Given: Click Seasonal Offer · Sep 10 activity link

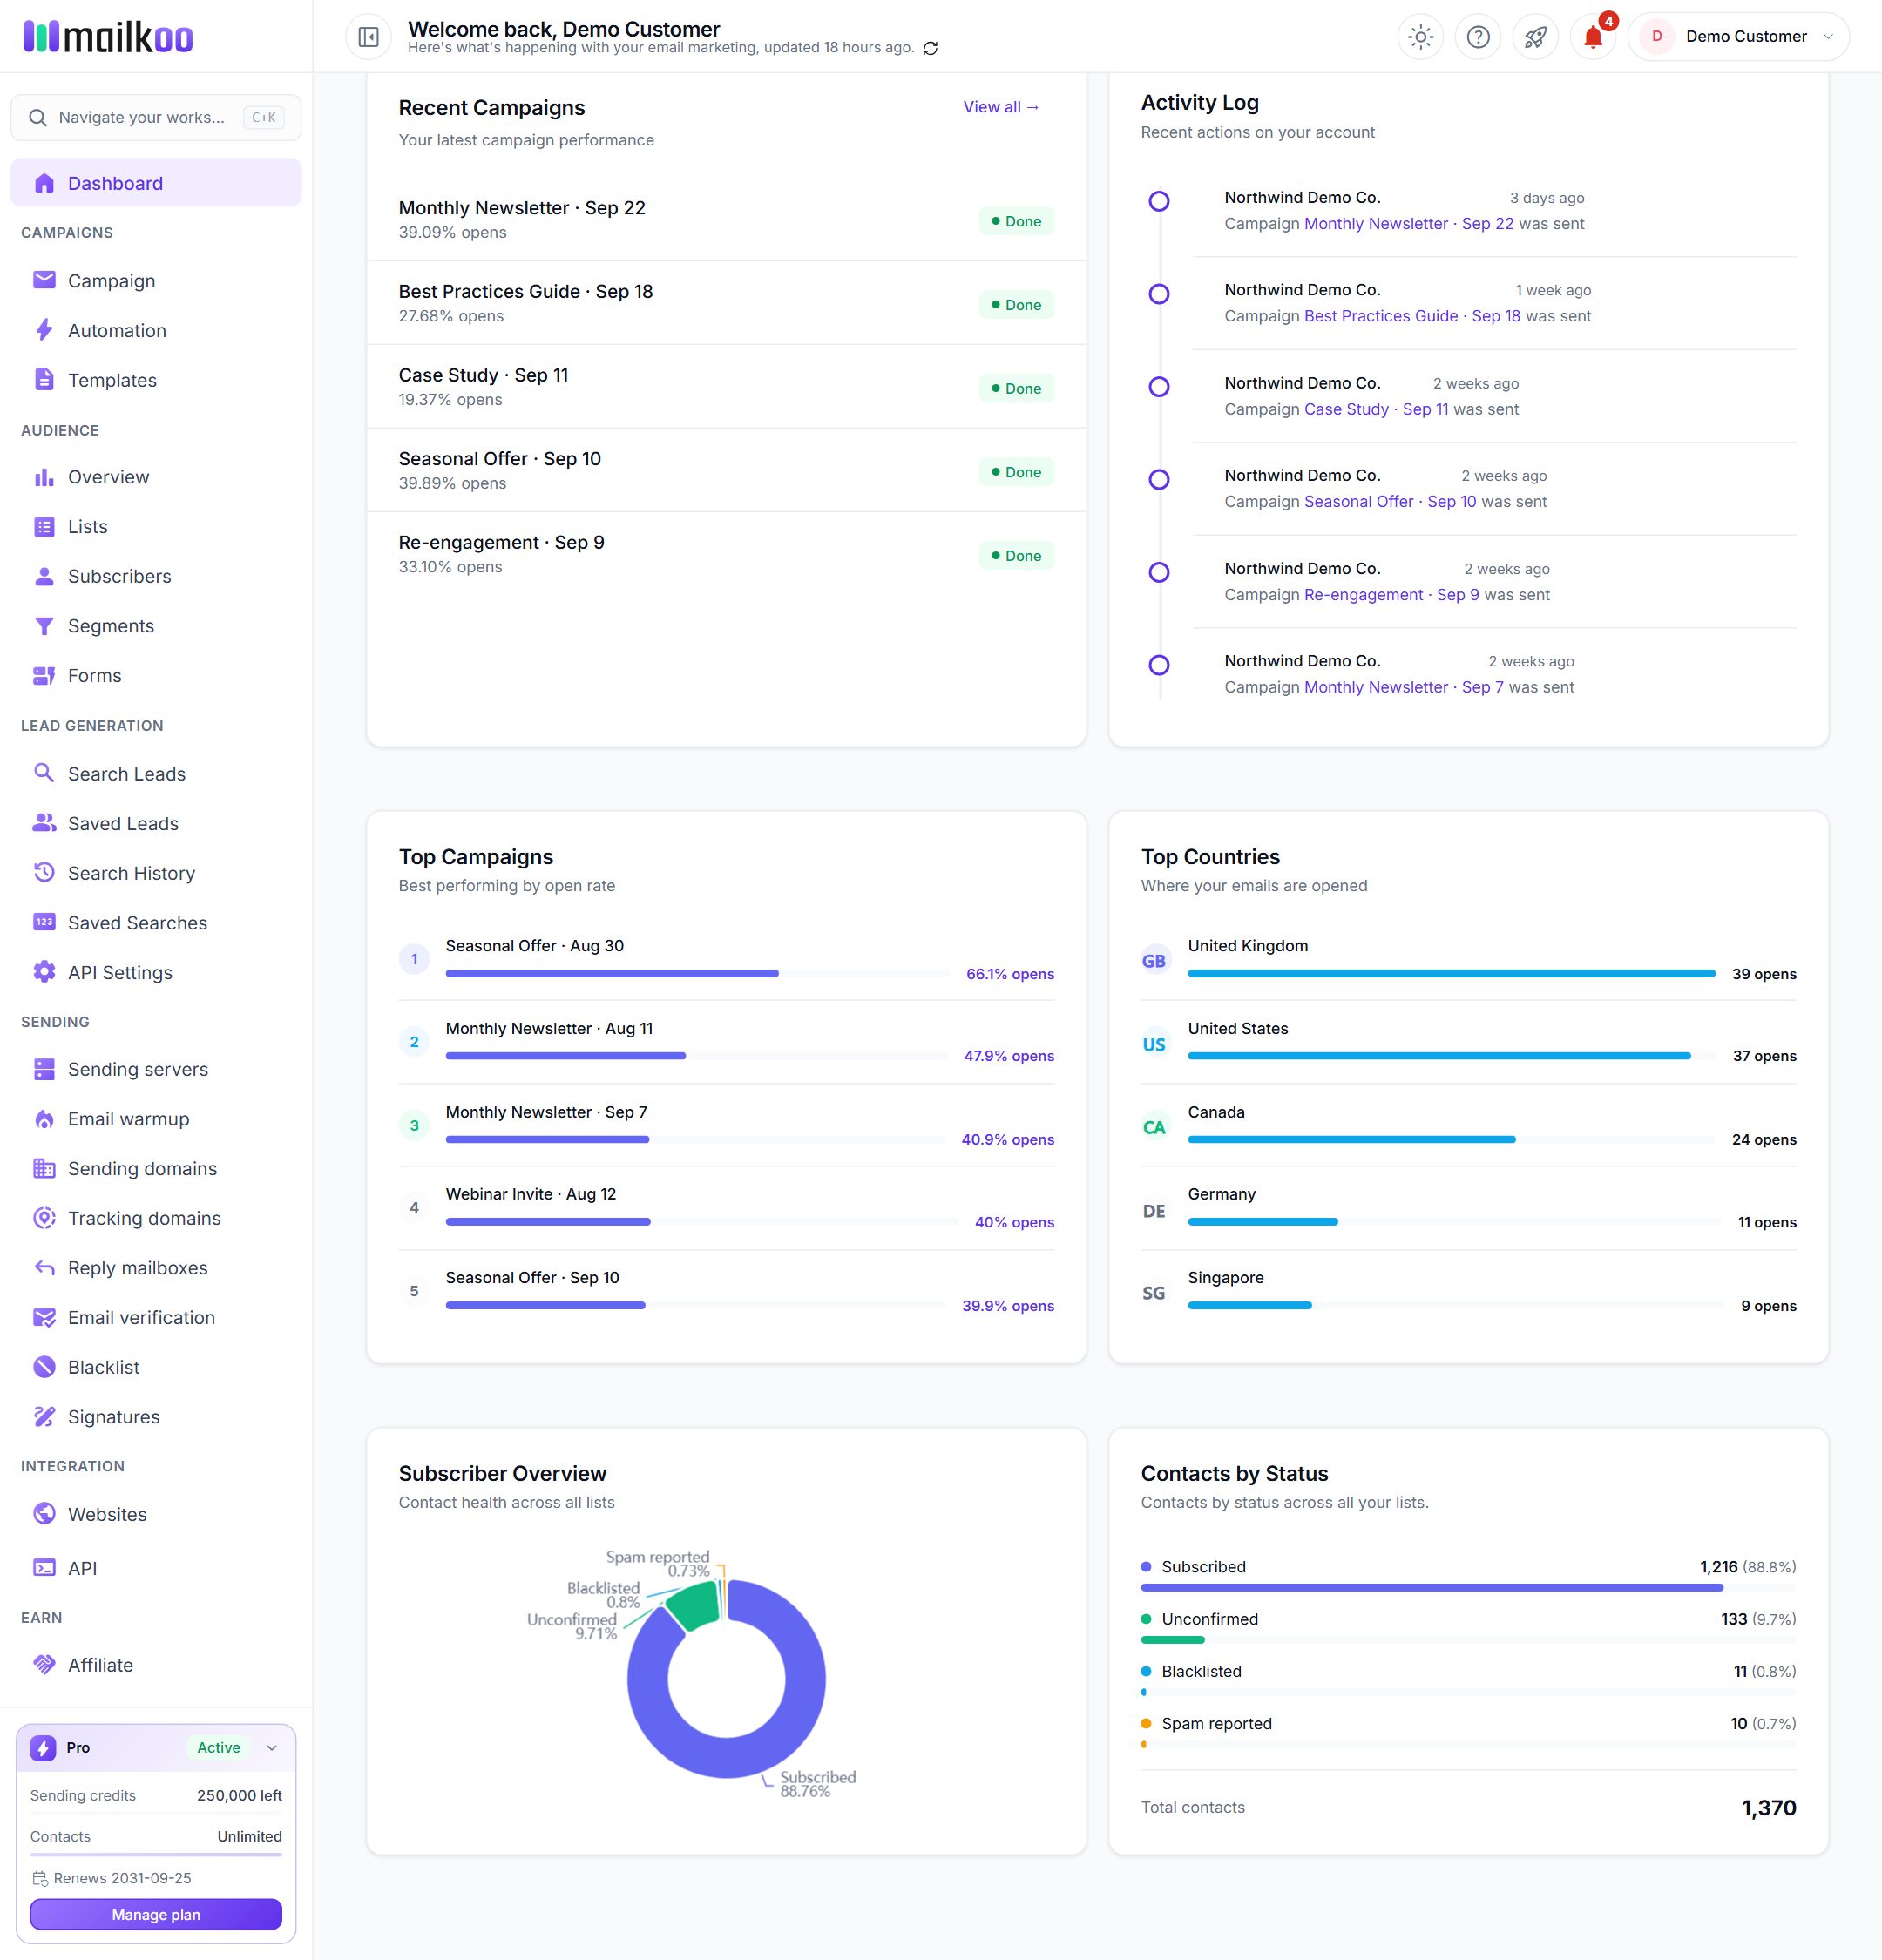Looking at the screenshot, I should tap(1390, 502).
